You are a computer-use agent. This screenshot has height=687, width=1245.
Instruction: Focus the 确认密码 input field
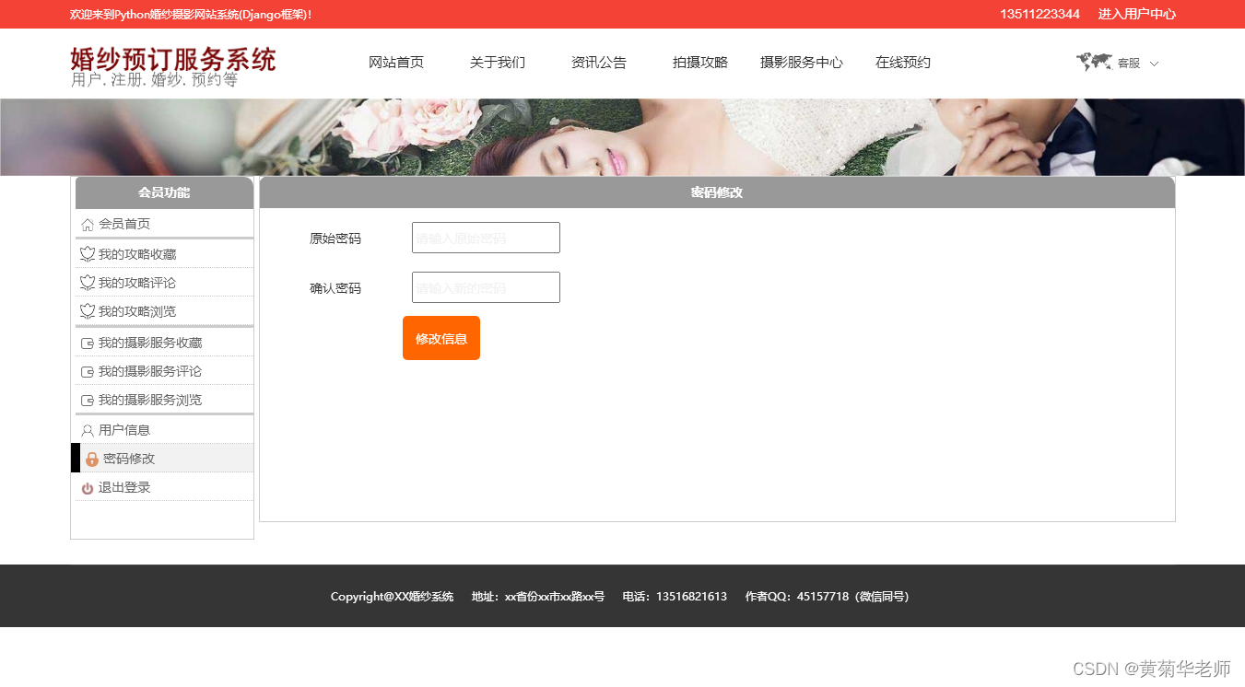(486, 287)
